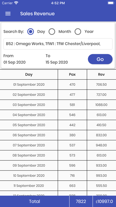The height and width of the screenshot is (207, 116).
Task: Tap the Total revenue £10997.0
Action: (104, 201)
